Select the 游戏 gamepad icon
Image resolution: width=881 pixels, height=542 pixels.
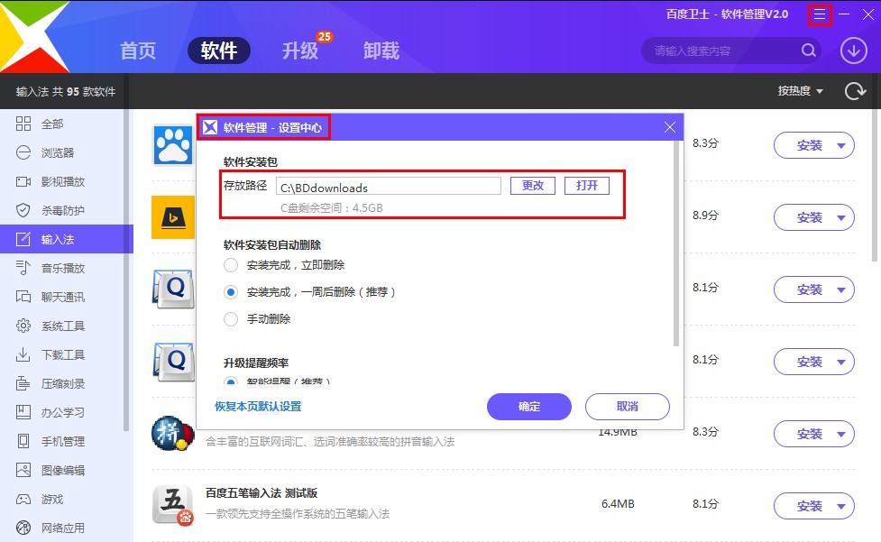coord(23,500)
